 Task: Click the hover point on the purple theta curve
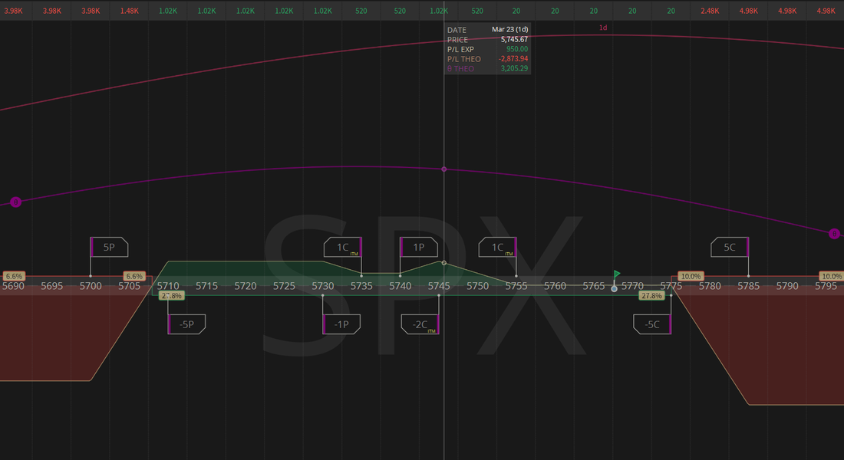point(444,169)
